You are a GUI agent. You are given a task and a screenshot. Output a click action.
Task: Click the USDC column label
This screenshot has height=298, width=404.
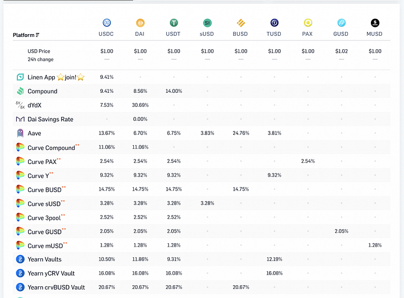[106, 34]
